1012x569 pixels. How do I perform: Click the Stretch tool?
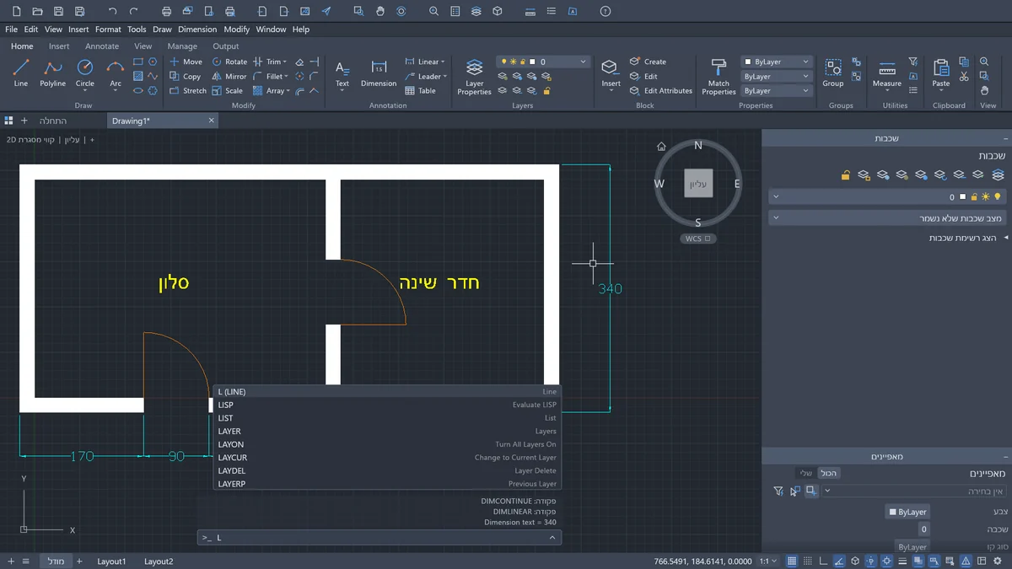pyautogui.click(x=187, y=90)
